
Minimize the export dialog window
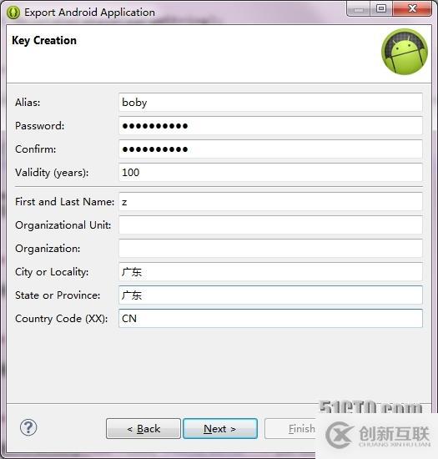[x=359, y=8]
